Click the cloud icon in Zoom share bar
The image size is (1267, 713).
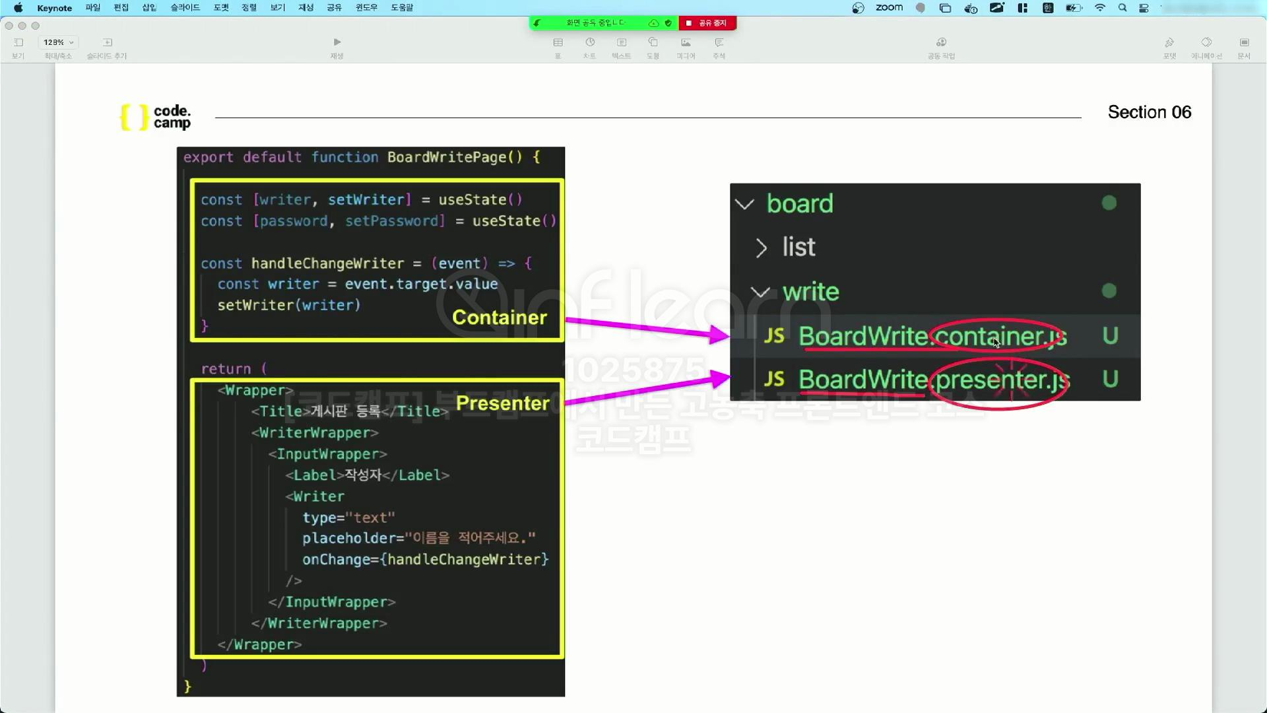pos(653,23)
